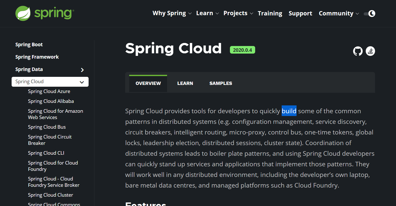Open Spring Cloud Alibaba

[51, 101]
